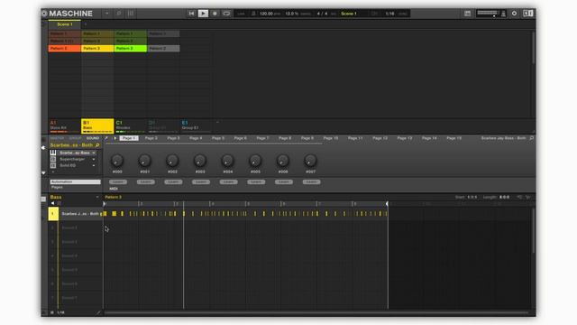The height and width of the screenshot is (325, 577).
Task: Click the headphone cue icon beside volume
Action: pyautogui.click(x=503, y=14)
